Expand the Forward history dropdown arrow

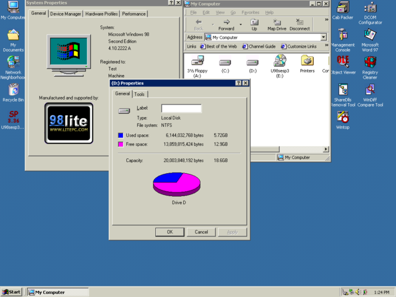[241, 25]
